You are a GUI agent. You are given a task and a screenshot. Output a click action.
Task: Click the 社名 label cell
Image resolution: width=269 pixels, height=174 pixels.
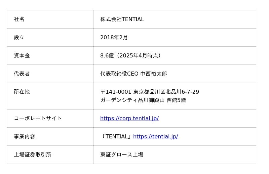(x=19, y=19)
